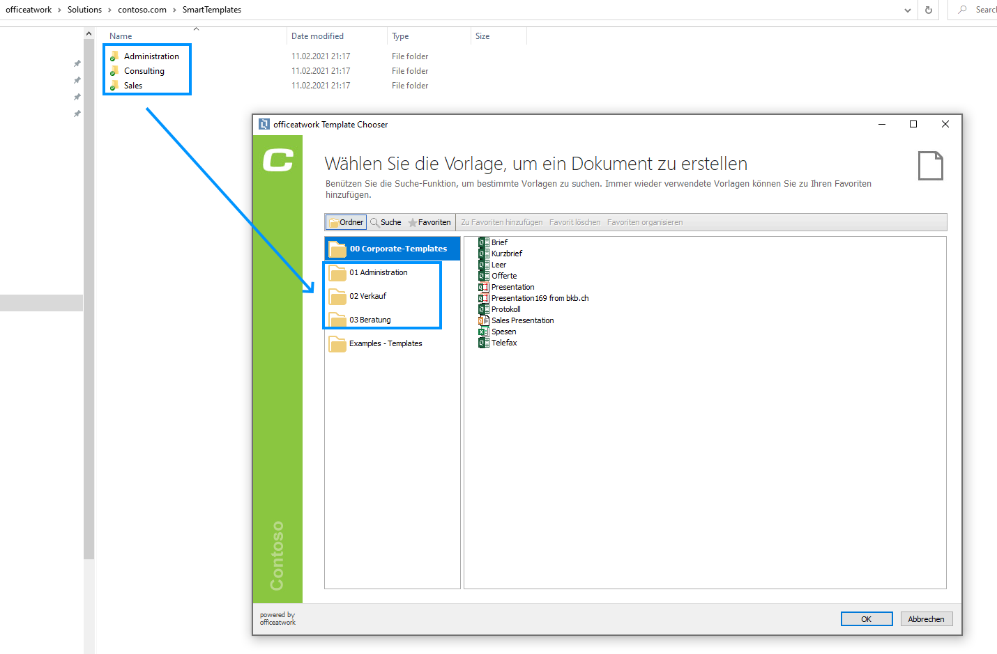Click the Sales Presentation template icon
997x654 pixels.
pos(483,320)
